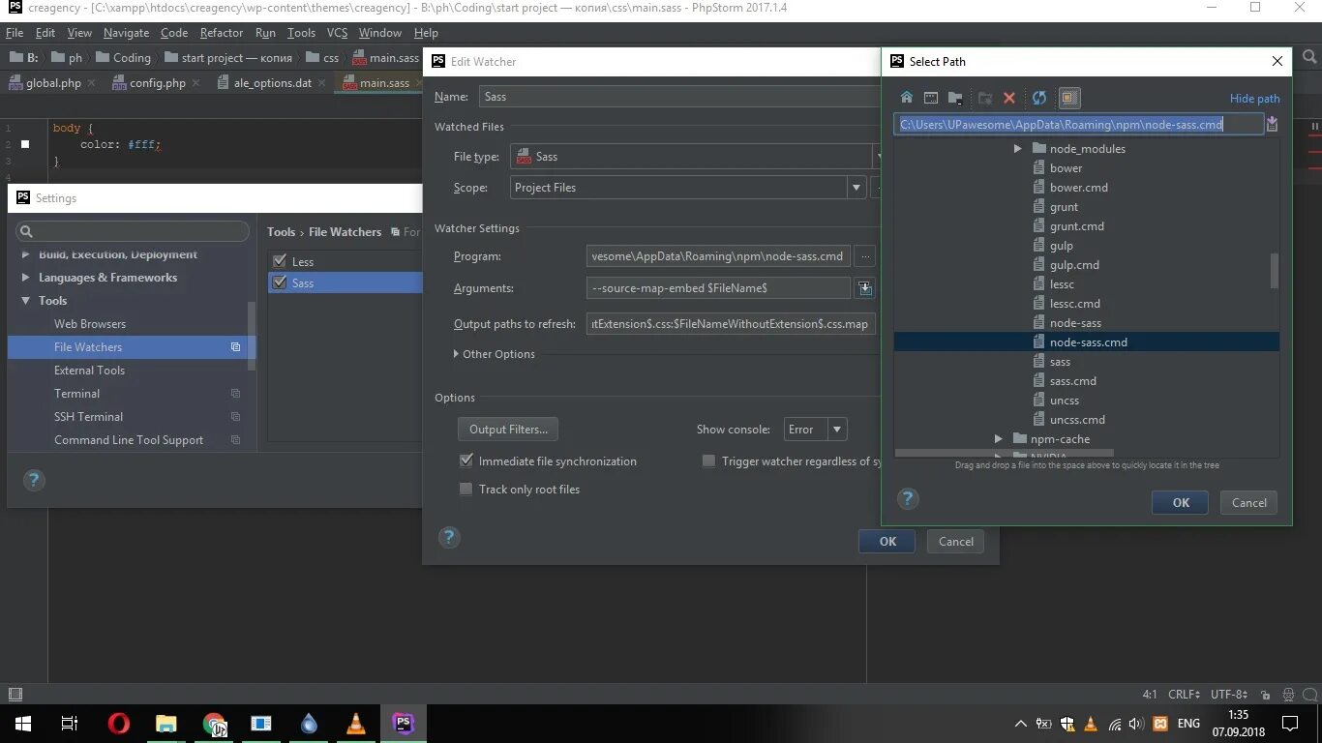Open Chrome from the taskbar
The image size is (1322, 743).
[214, 724]
